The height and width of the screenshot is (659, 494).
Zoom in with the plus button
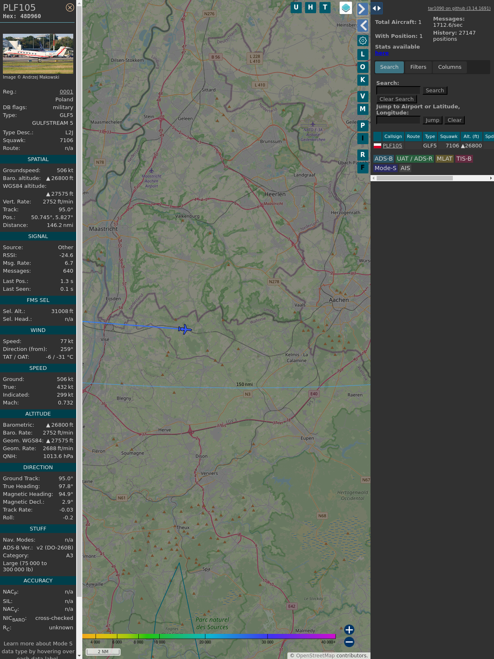(349, 629)
